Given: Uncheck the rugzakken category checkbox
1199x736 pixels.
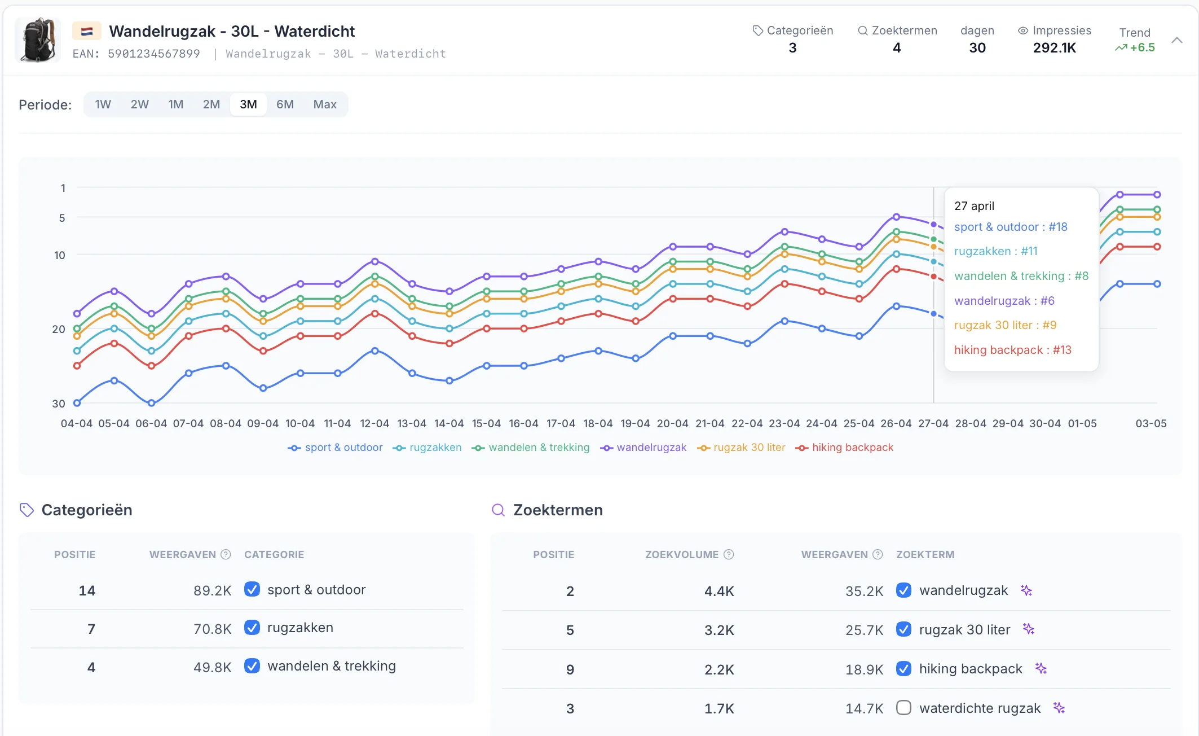Looking at the screenshot, I should tap(252, 628).
